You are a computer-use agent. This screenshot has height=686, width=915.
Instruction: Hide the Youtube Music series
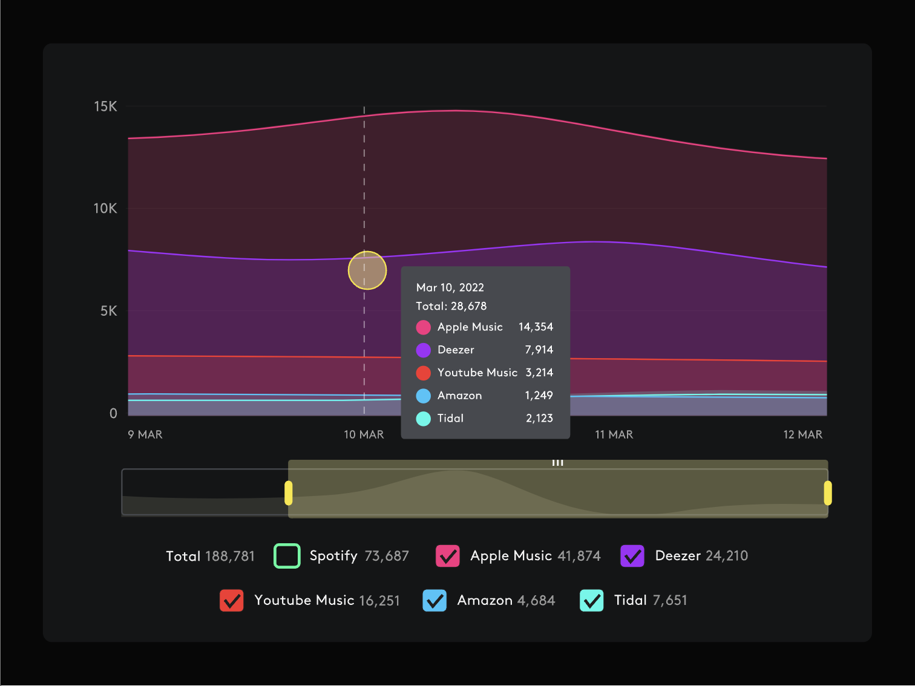232,601
